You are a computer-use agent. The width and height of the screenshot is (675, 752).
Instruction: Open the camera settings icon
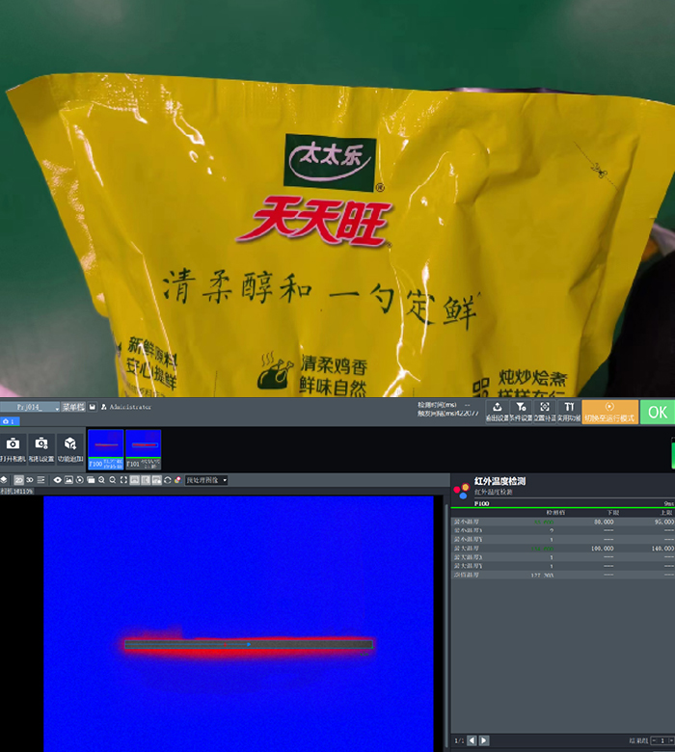pos(41,447)
